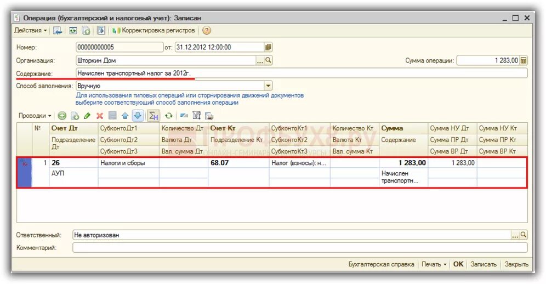Click output list print icon
This screenshot has height=284, width=546.
(209, 116)
